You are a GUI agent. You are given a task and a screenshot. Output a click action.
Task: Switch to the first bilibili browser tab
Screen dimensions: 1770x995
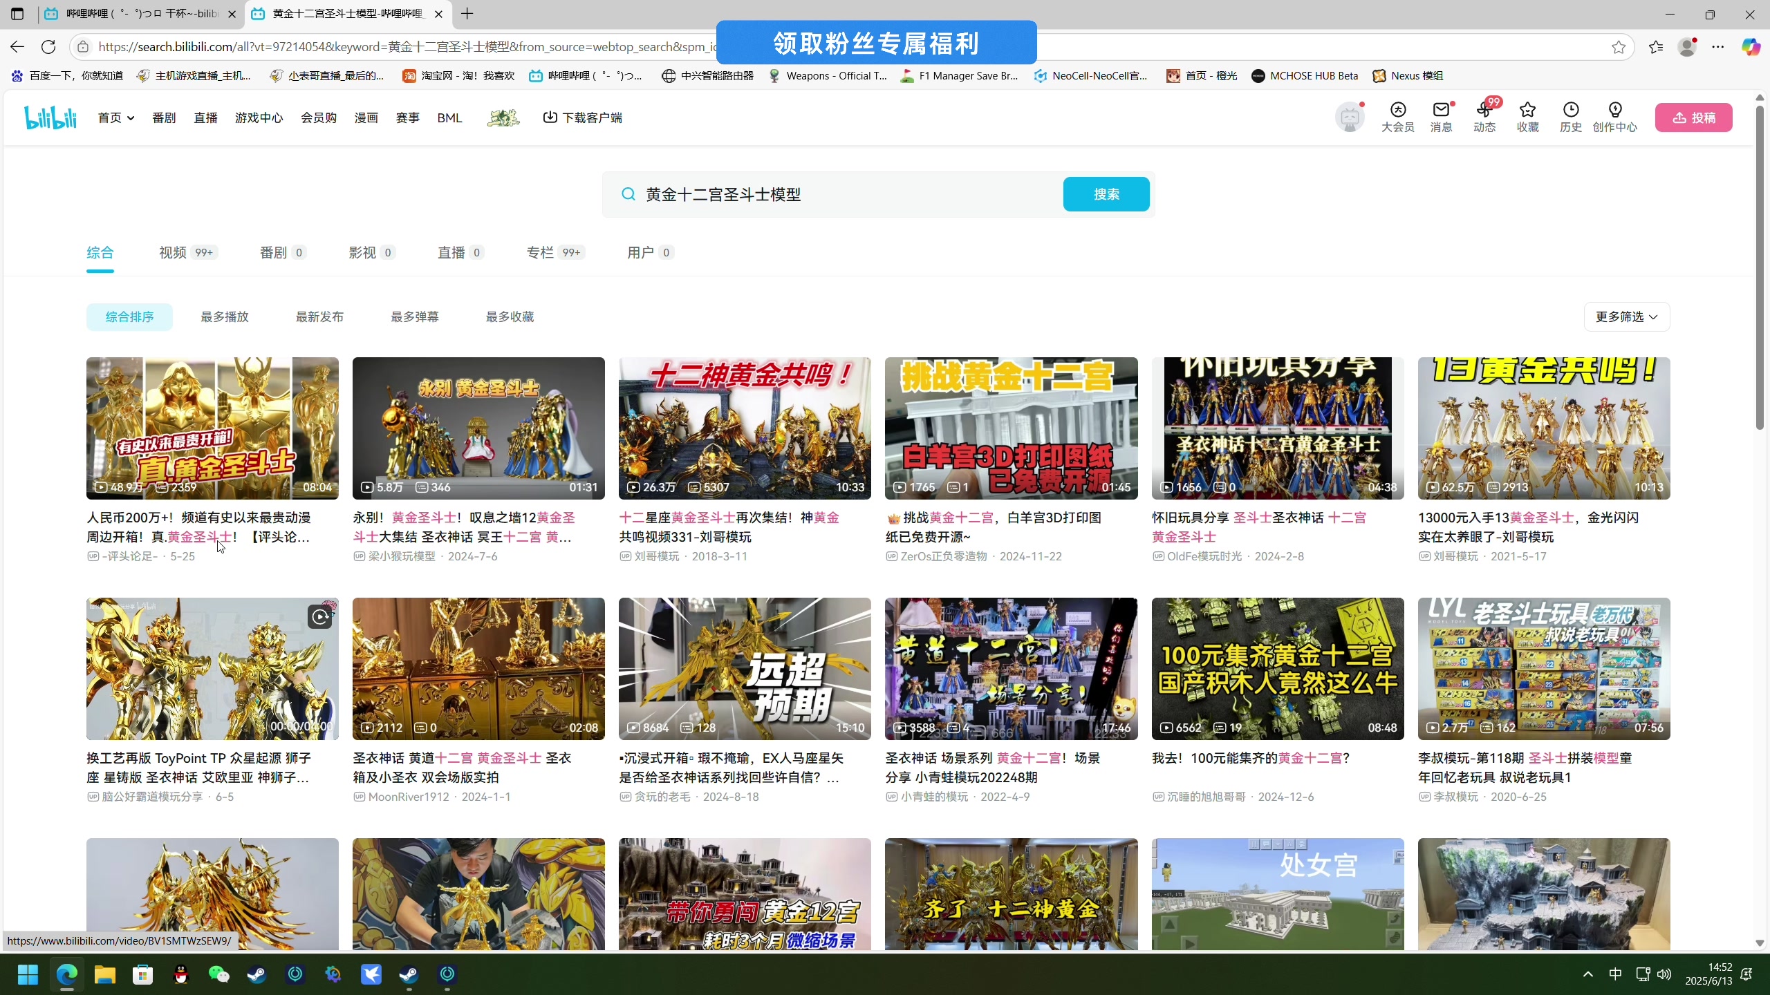[x=140, y=14]
